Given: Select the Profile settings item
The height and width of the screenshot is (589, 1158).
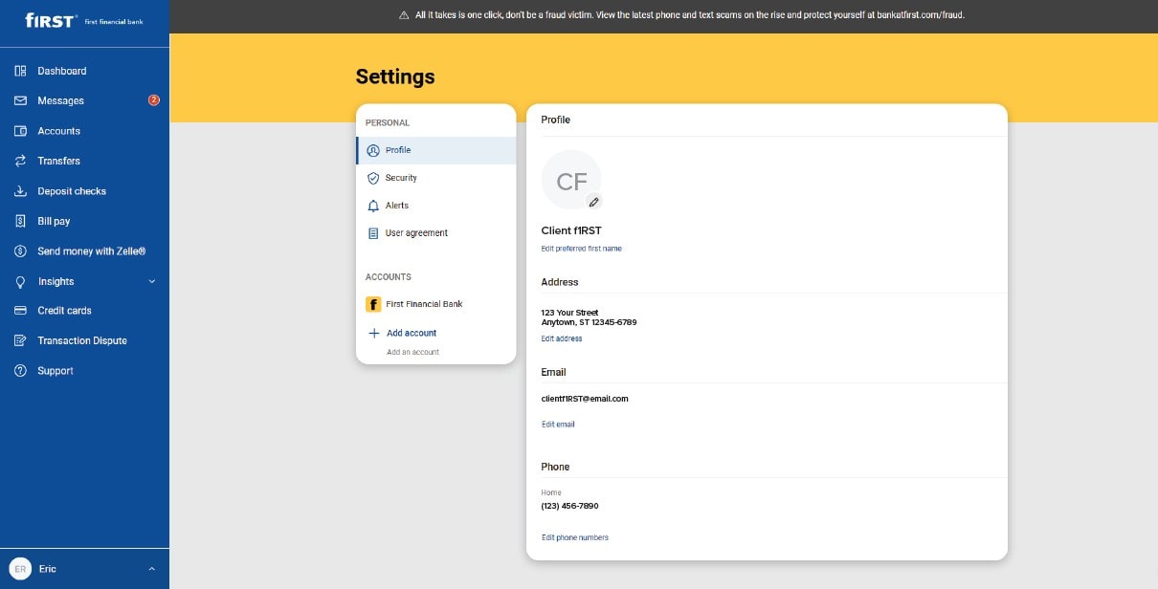Looking at the screenshot, I should point(398,150).
